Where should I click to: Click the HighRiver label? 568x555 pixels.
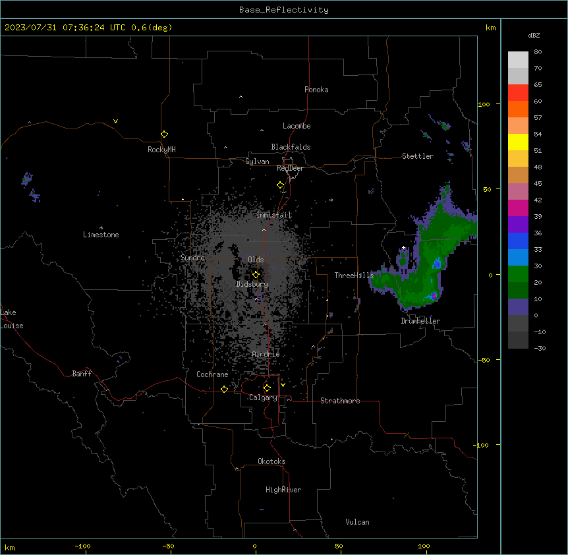click(283, 490)
